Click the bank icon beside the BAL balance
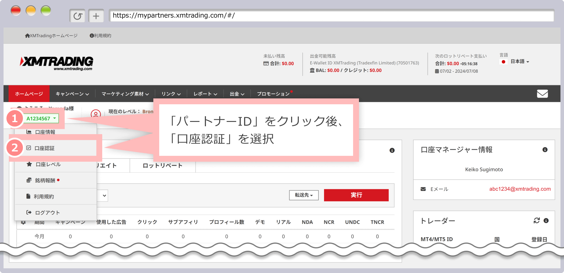This screenshot has height=273, width=564. point(313,70)
